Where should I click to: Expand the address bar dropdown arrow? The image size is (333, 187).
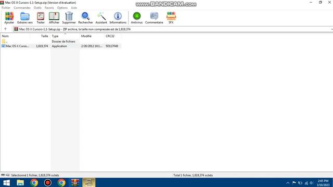[x=331, y=29]
